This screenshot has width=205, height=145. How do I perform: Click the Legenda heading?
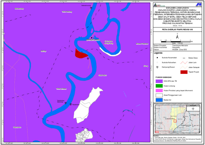click(x=158, y=53)
